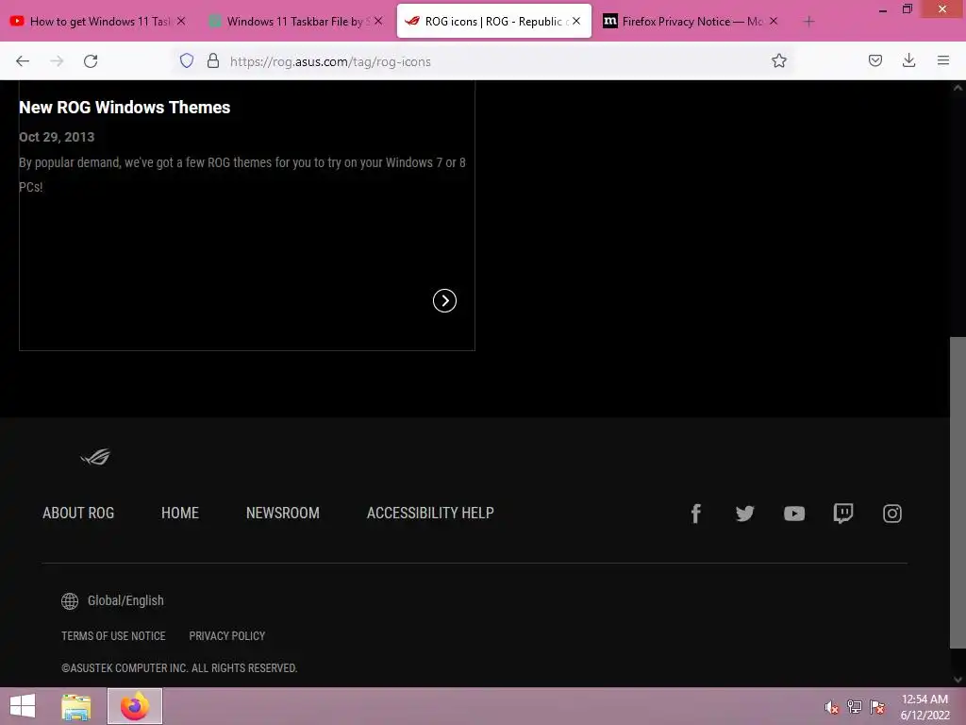
Task: Save page to Pocket
Action: 874,60
